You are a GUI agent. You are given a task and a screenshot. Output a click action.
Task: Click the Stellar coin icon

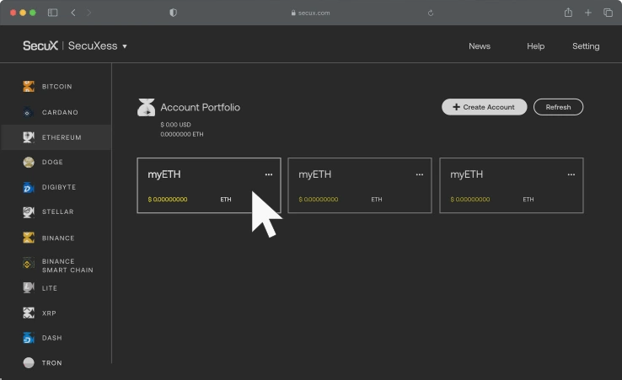pos(29,211)
